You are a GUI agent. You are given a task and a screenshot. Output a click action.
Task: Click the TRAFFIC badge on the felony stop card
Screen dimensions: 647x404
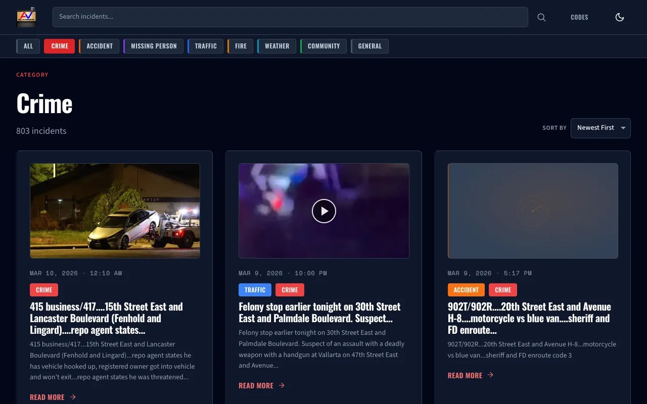pyautogui.click(x=255, y=290)
